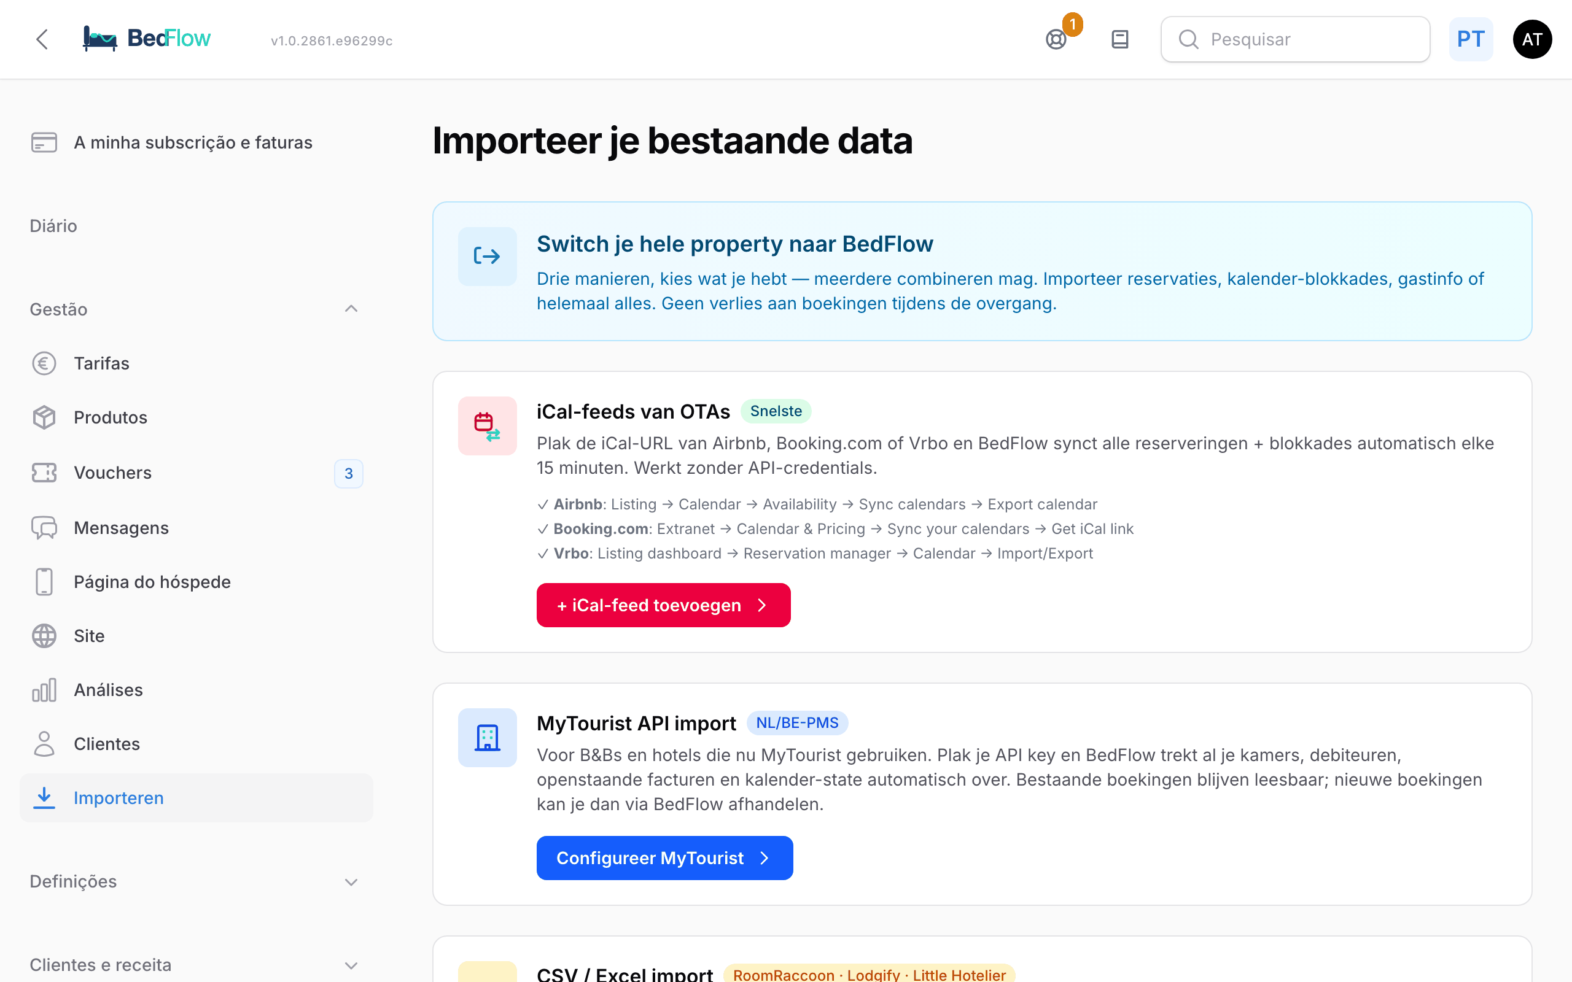
Task: Click the Pesquisar search field
Action: tap(1295, 40)
